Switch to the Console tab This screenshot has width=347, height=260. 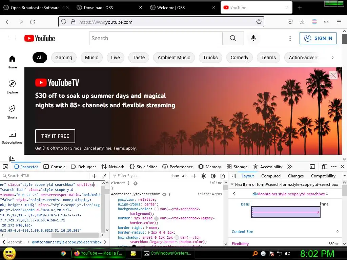pyautogui.click(x=55, y=167)
